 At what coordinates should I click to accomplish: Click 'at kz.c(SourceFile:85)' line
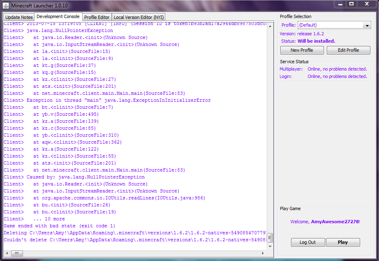click(x=50, y=128)
